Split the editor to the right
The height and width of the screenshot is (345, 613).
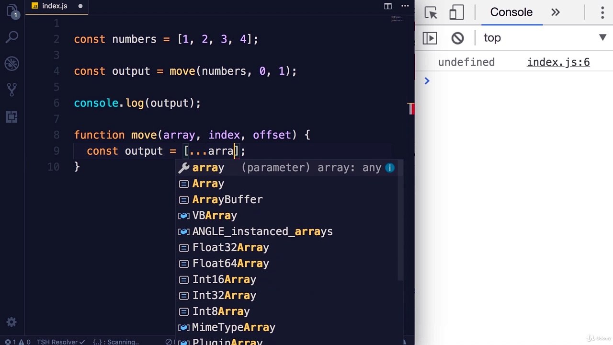[388, 6]
